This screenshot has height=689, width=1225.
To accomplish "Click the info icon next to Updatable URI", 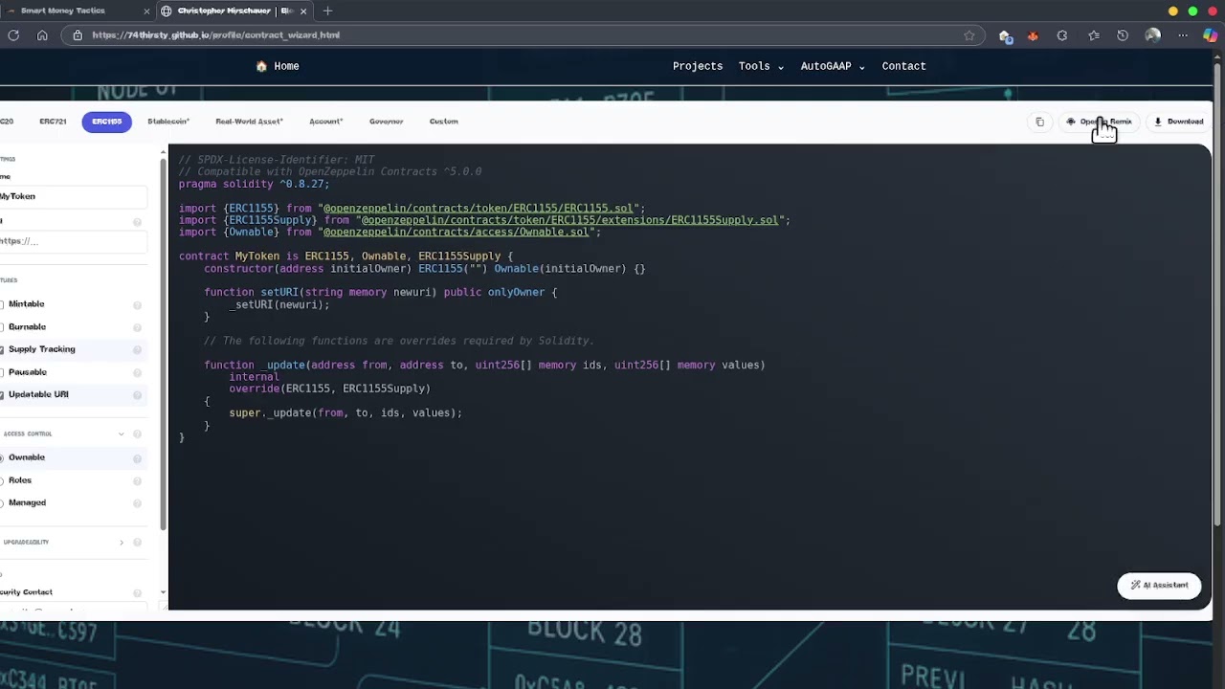I will 137,394.
